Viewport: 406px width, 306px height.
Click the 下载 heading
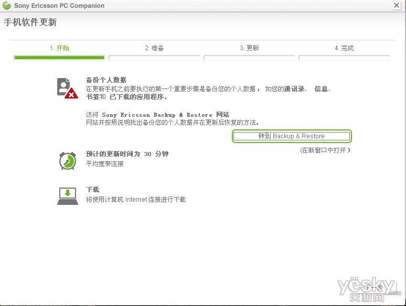[x=92, y=190]
